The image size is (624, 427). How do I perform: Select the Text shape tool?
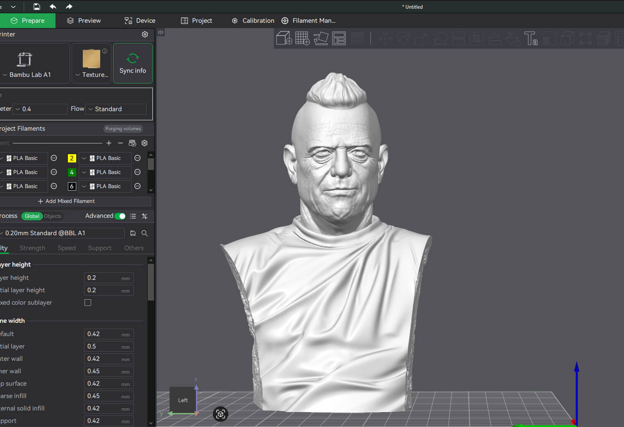[531, 38]
